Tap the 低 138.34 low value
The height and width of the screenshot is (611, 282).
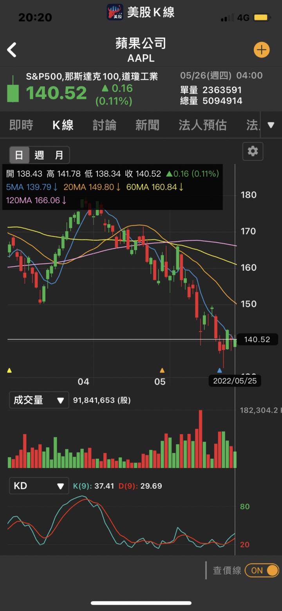[103, 174]
